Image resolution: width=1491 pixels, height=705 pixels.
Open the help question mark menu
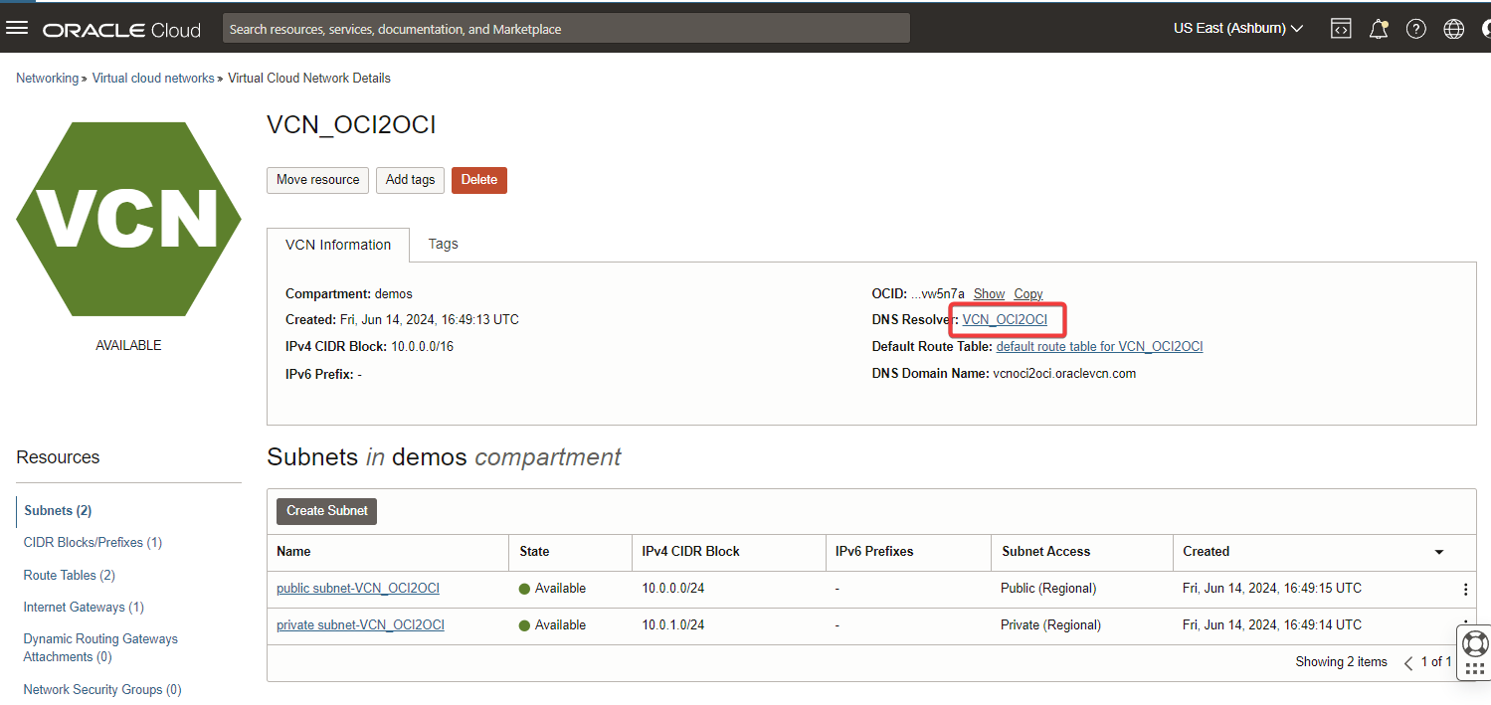click(1416, 29)
